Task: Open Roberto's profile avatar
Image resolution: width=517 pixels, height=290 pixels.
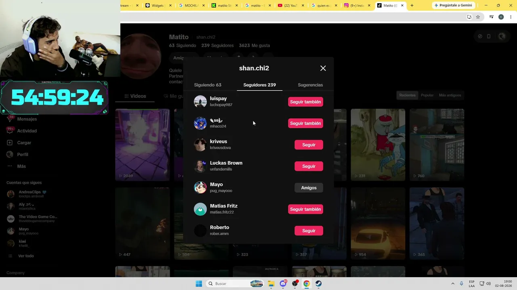Action: 200,231
